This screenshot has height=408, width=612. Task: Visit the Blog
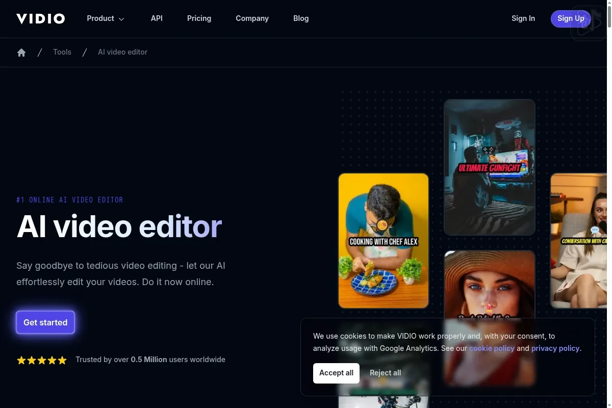(x=301, y=18)
